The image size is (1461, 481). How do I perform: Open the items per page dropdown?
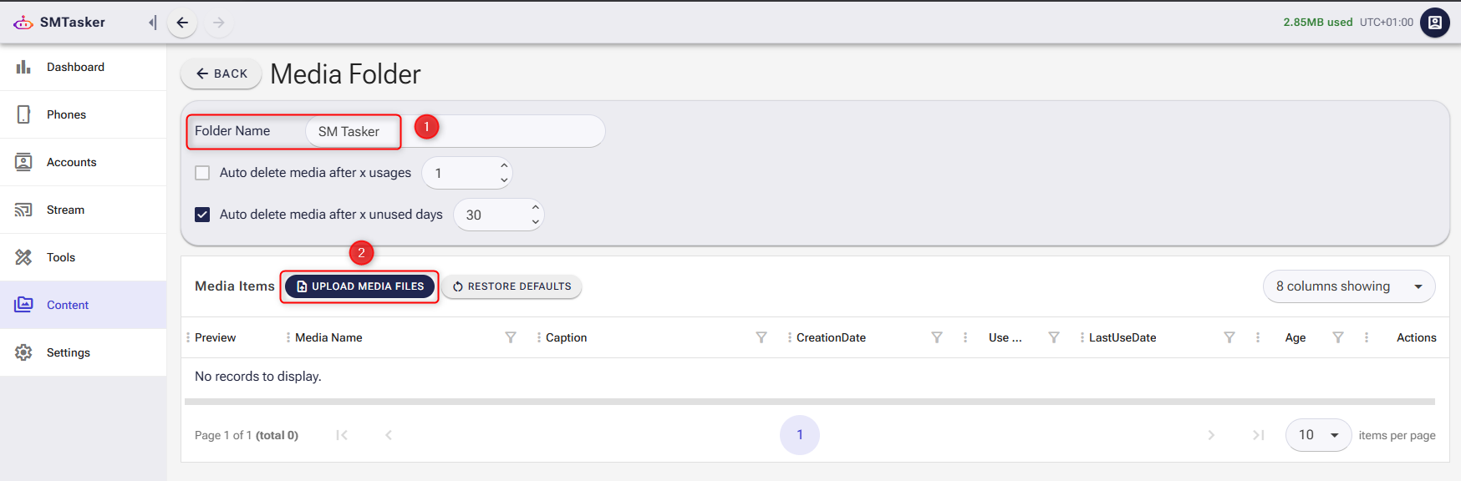(1318, 435)
